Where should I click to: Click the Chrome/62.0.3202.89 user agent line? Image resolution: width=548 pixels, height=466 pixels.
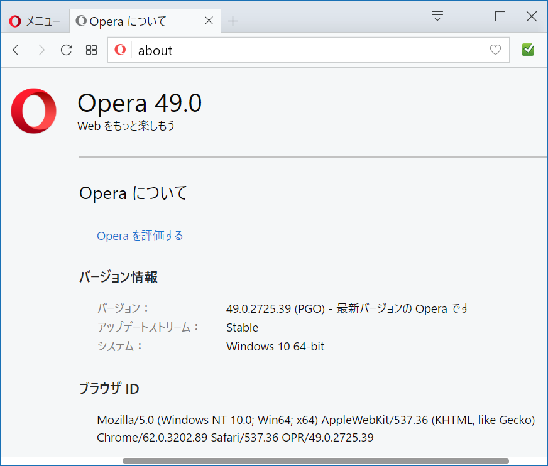pos(235,438)
